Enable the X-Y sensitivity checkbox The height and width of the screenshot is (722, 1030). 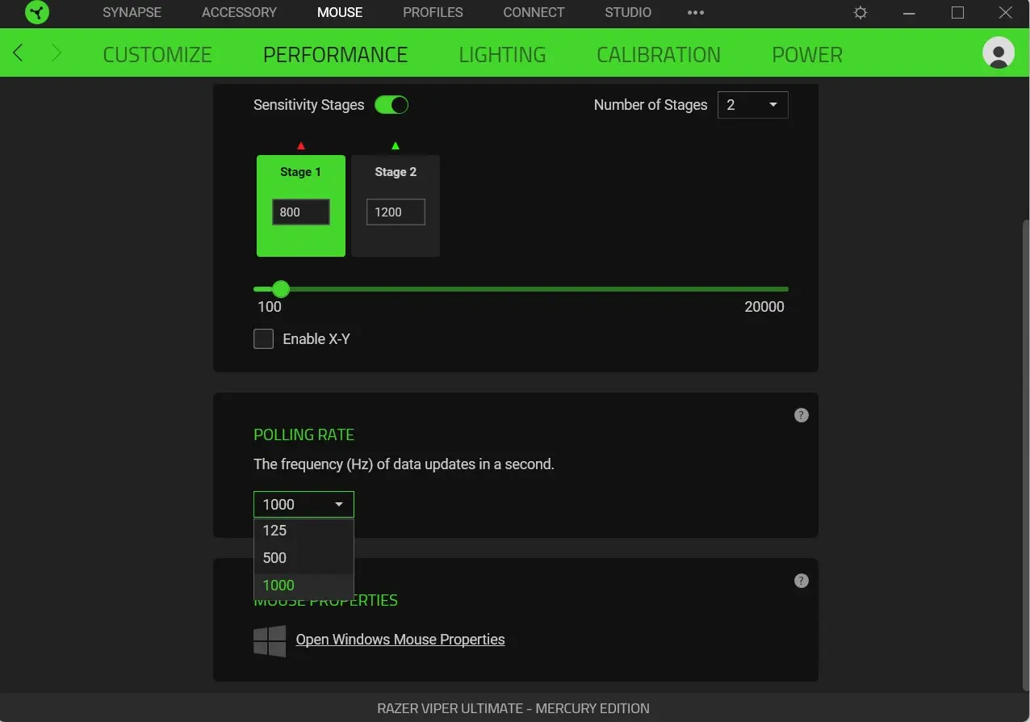click(264, 339)
